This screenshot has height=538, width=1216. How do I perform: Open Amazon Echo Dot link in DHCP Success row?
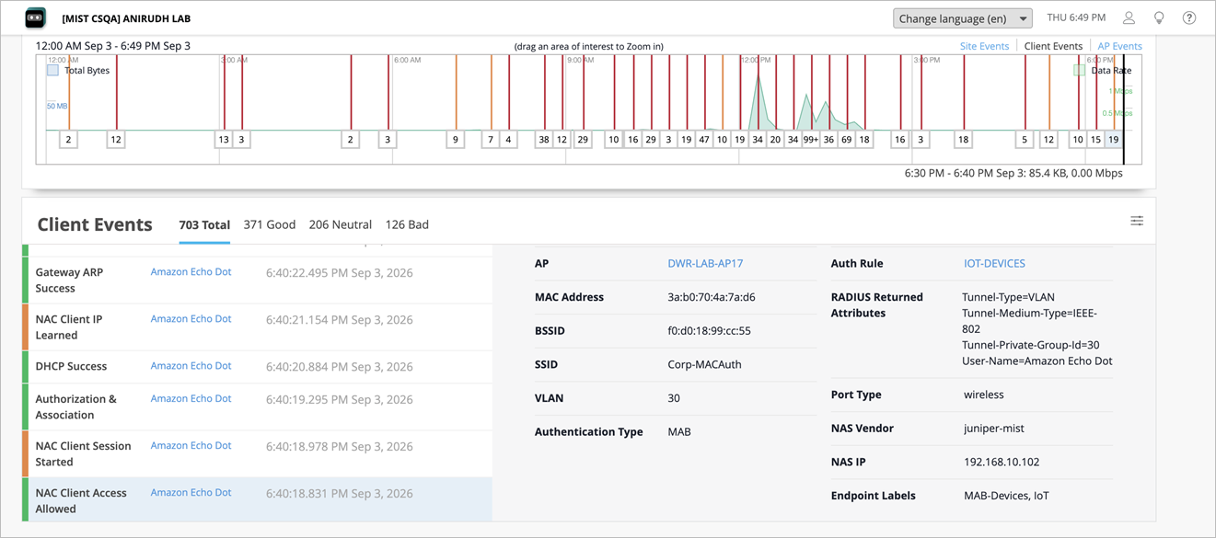[x=191, y=366]
